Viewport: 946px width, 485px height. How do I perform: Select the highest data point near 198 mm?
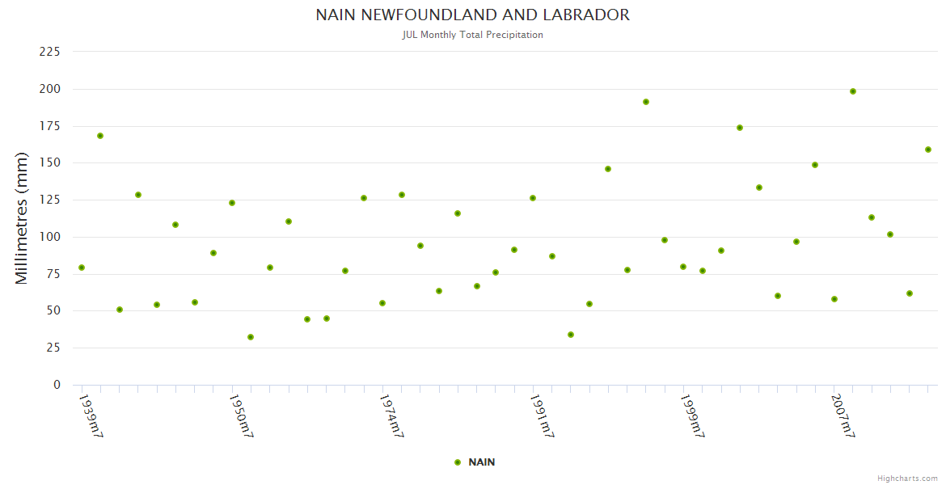coord(853,91)
